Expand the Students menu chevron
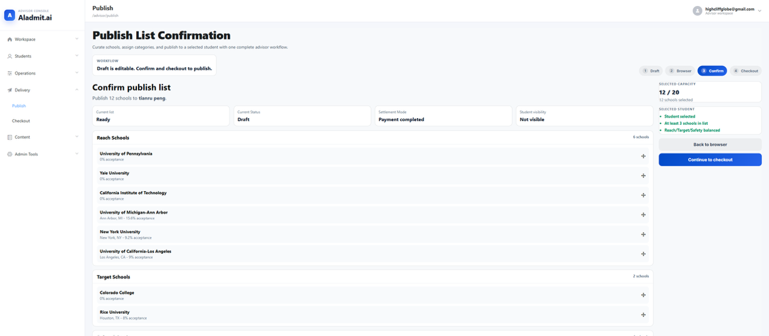 [x=77, y=56]
